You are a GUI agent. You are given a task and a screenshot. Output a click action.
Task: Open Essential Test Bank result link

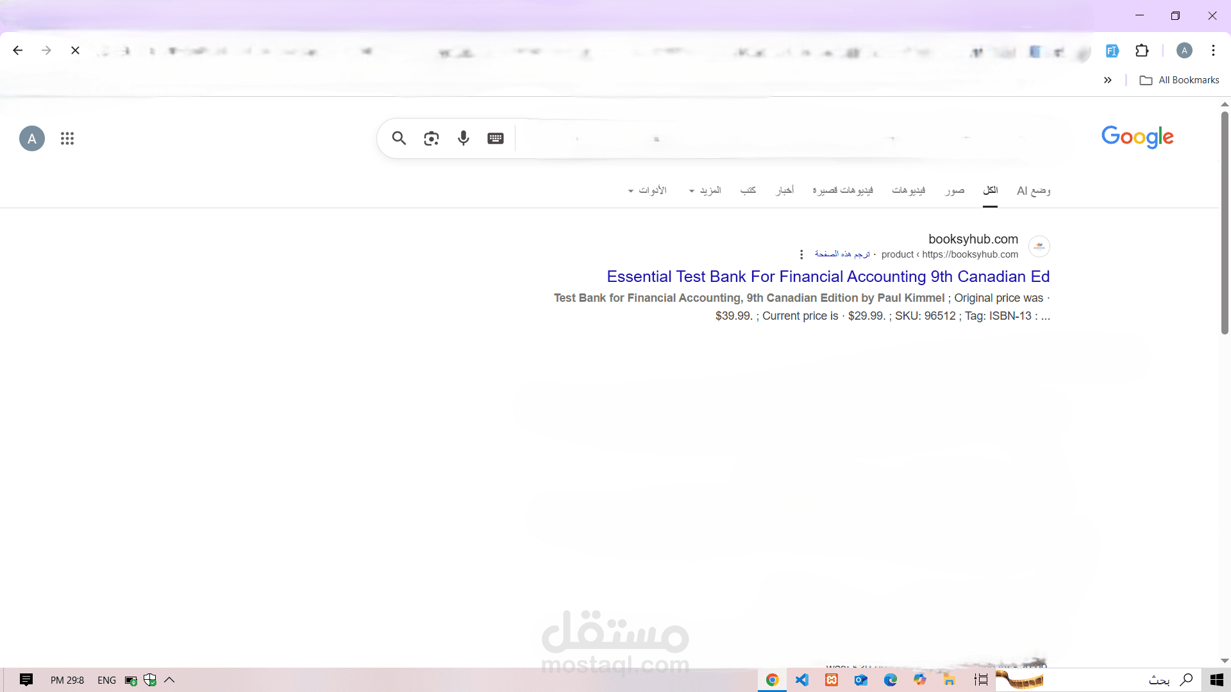tap(828, 277)
